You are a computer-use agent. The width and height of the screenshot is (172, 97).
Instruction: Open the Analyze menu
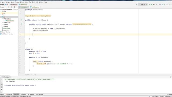pyautogui.click(x=17, y=2)
